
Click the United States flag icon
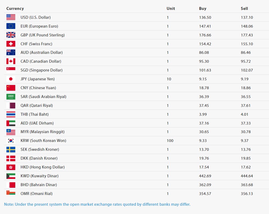11,17
